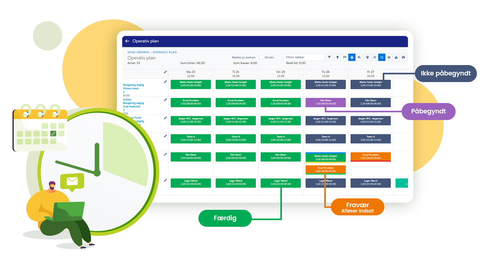Image resolution: width=483 pixels, height=256 pixels.
Task: Click the pencil icon in header row
Action: [165, 72]
